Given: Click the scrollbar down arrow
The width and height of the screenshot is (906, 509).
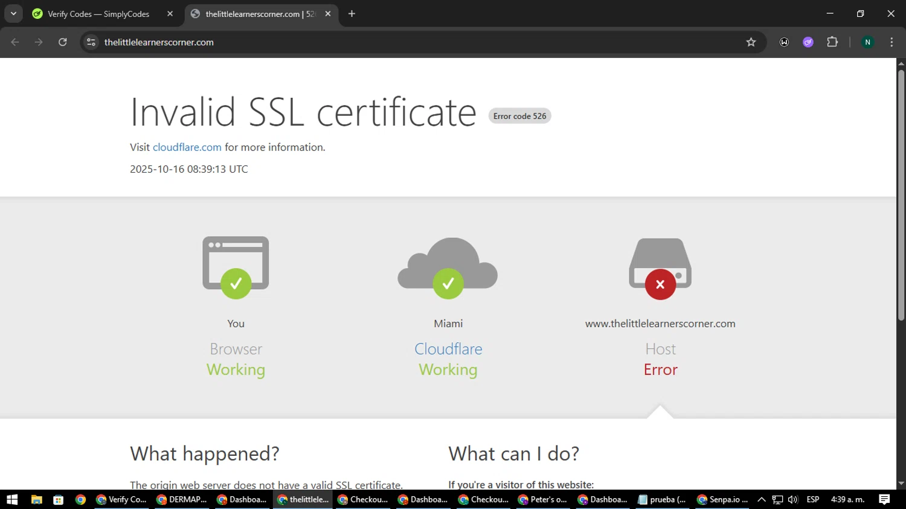Looking at the screenshot, I should [901, 484].
